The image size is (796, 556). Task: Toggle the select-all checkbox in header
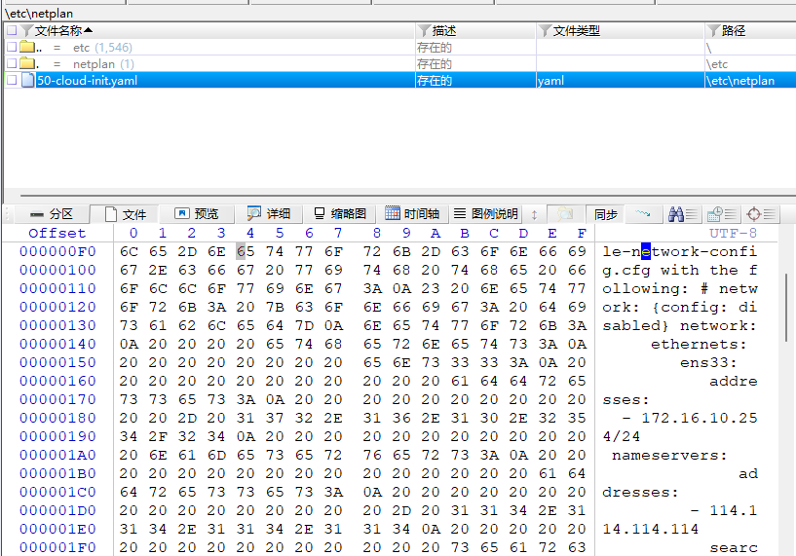(12, 30)
